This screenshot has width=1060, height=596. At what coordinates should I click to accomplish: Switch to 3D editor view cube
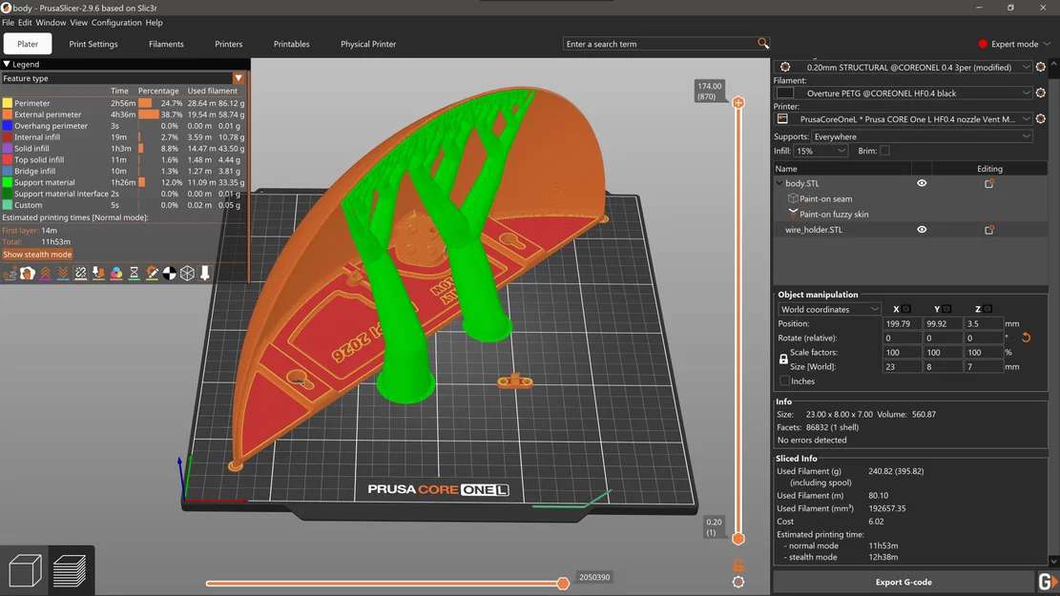pyautogui.click(x=25, y=570)
